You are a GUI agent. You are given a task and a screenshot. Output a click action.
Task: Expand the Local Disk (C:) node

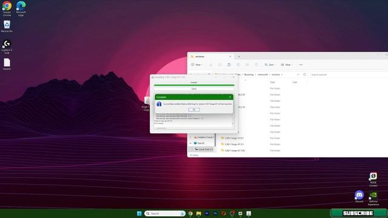tap(192, 150)
